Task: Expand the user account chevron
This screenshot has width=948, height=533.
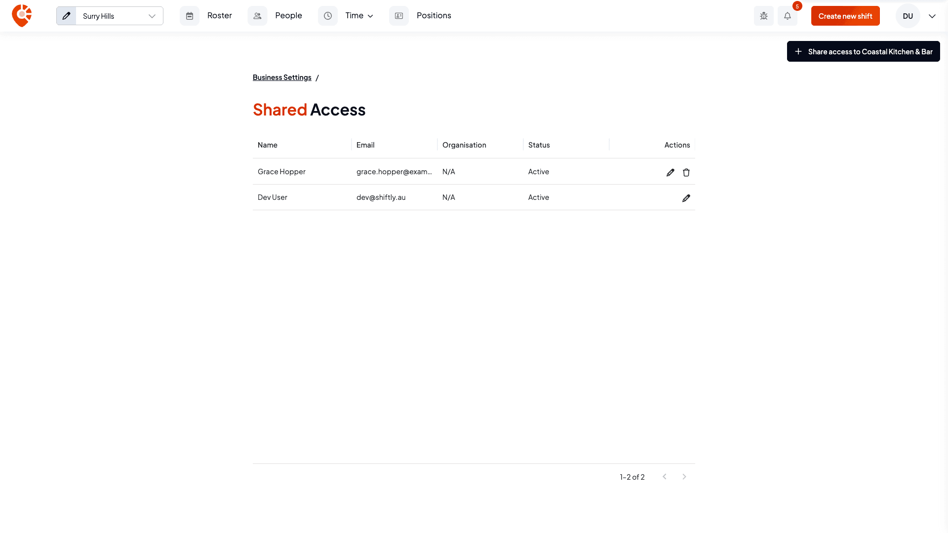Action: pyautogui.click(x=932, y=16)
